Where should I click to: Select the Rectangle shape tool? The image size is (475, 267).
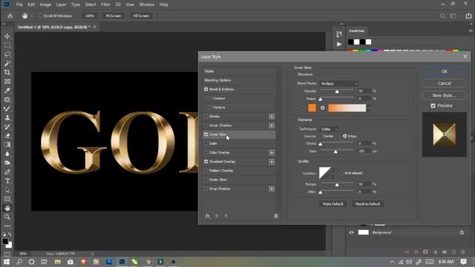click(x=7, y=199)
